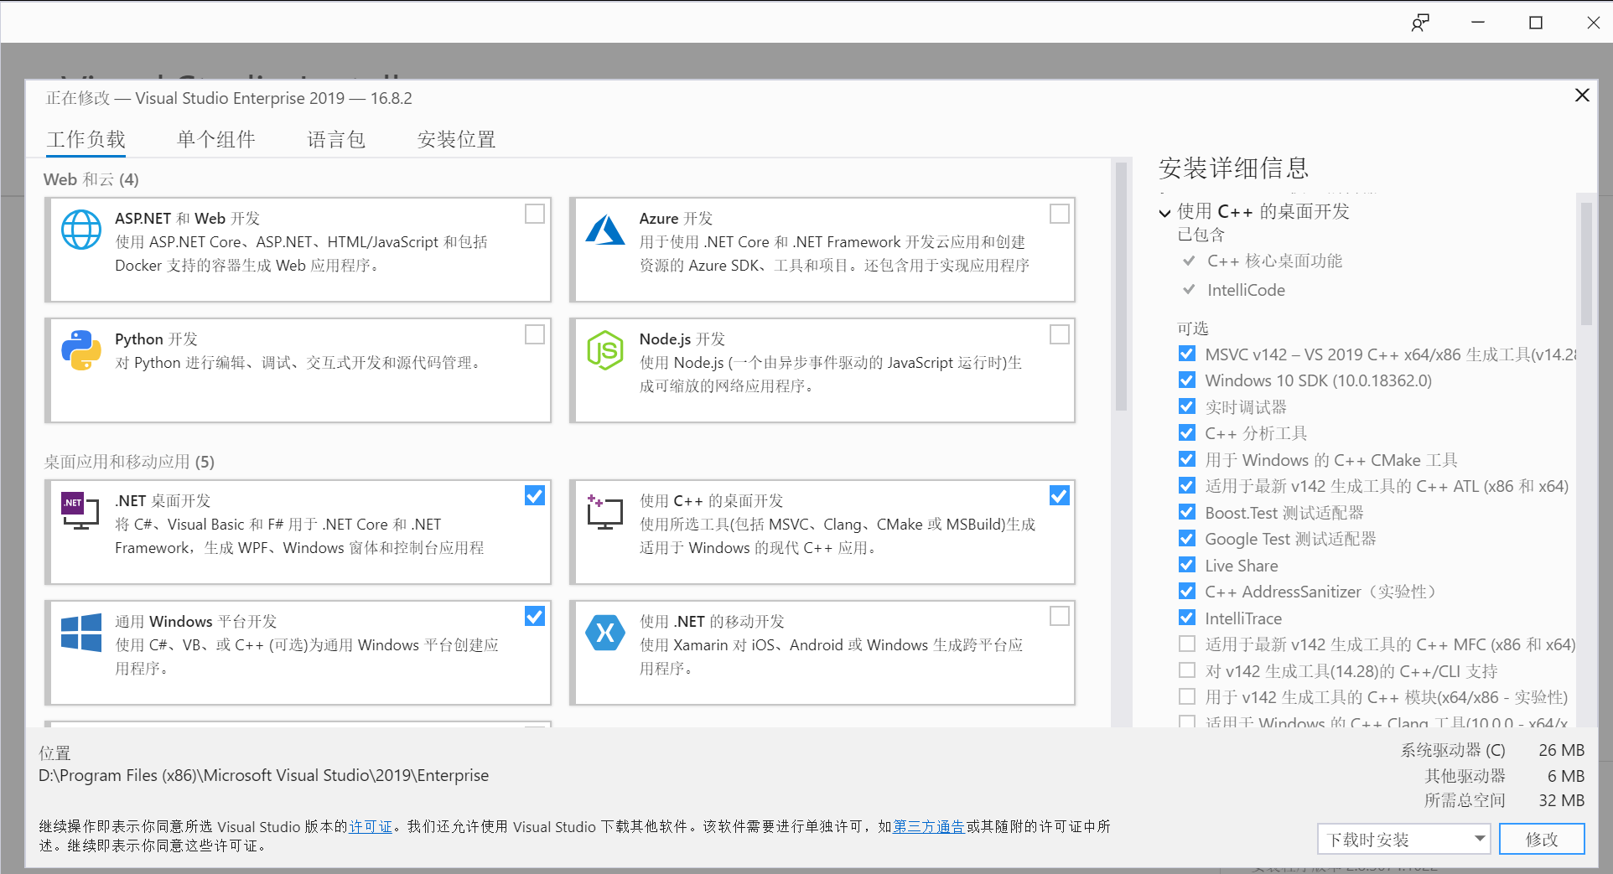1613x874 pixels.
Task: Click the Xamarin mobile development X icon
Action: [x=605, y=633]
